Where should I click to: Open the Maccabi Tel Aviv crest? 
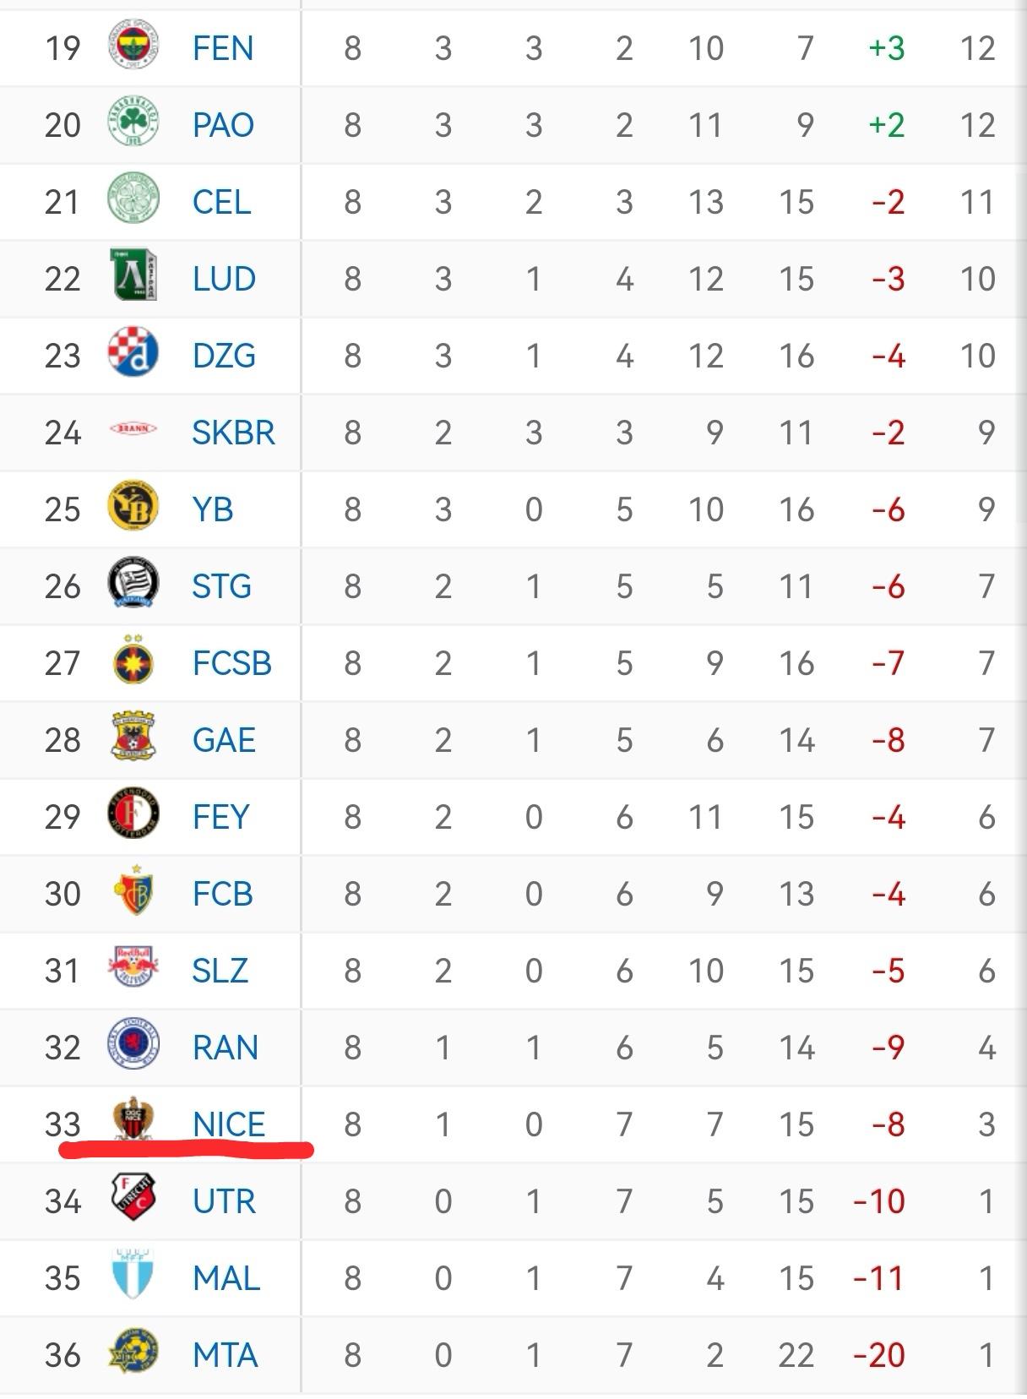[x=133, y=1352]
